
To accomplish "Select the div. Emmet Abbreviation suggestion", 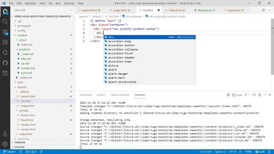I will [149, 37].
